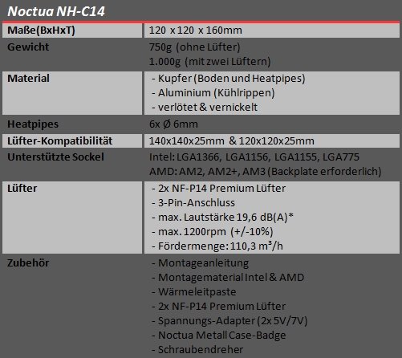Select the Gewicht row label

pos(28,47)
